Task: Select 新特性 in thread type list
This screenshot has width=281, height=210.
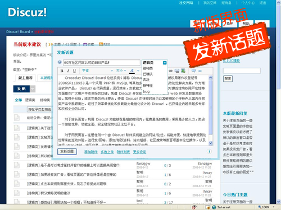Action: tap(148, 86)
